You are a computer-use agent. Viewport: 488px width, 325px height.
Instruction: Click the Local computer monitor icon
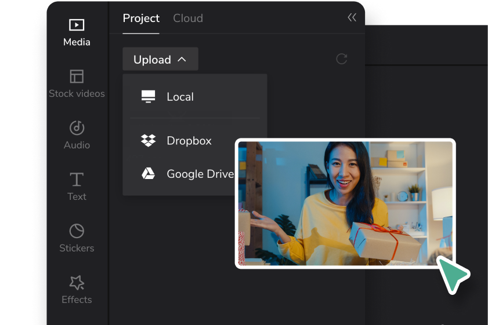(x=149, y=97)
